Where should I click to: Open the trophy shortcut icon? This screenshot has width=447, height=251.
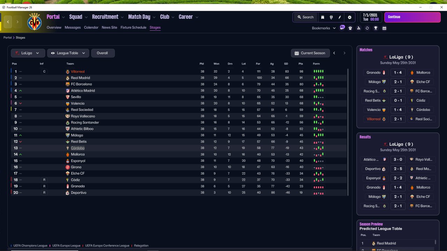click(x=376, y=28)
